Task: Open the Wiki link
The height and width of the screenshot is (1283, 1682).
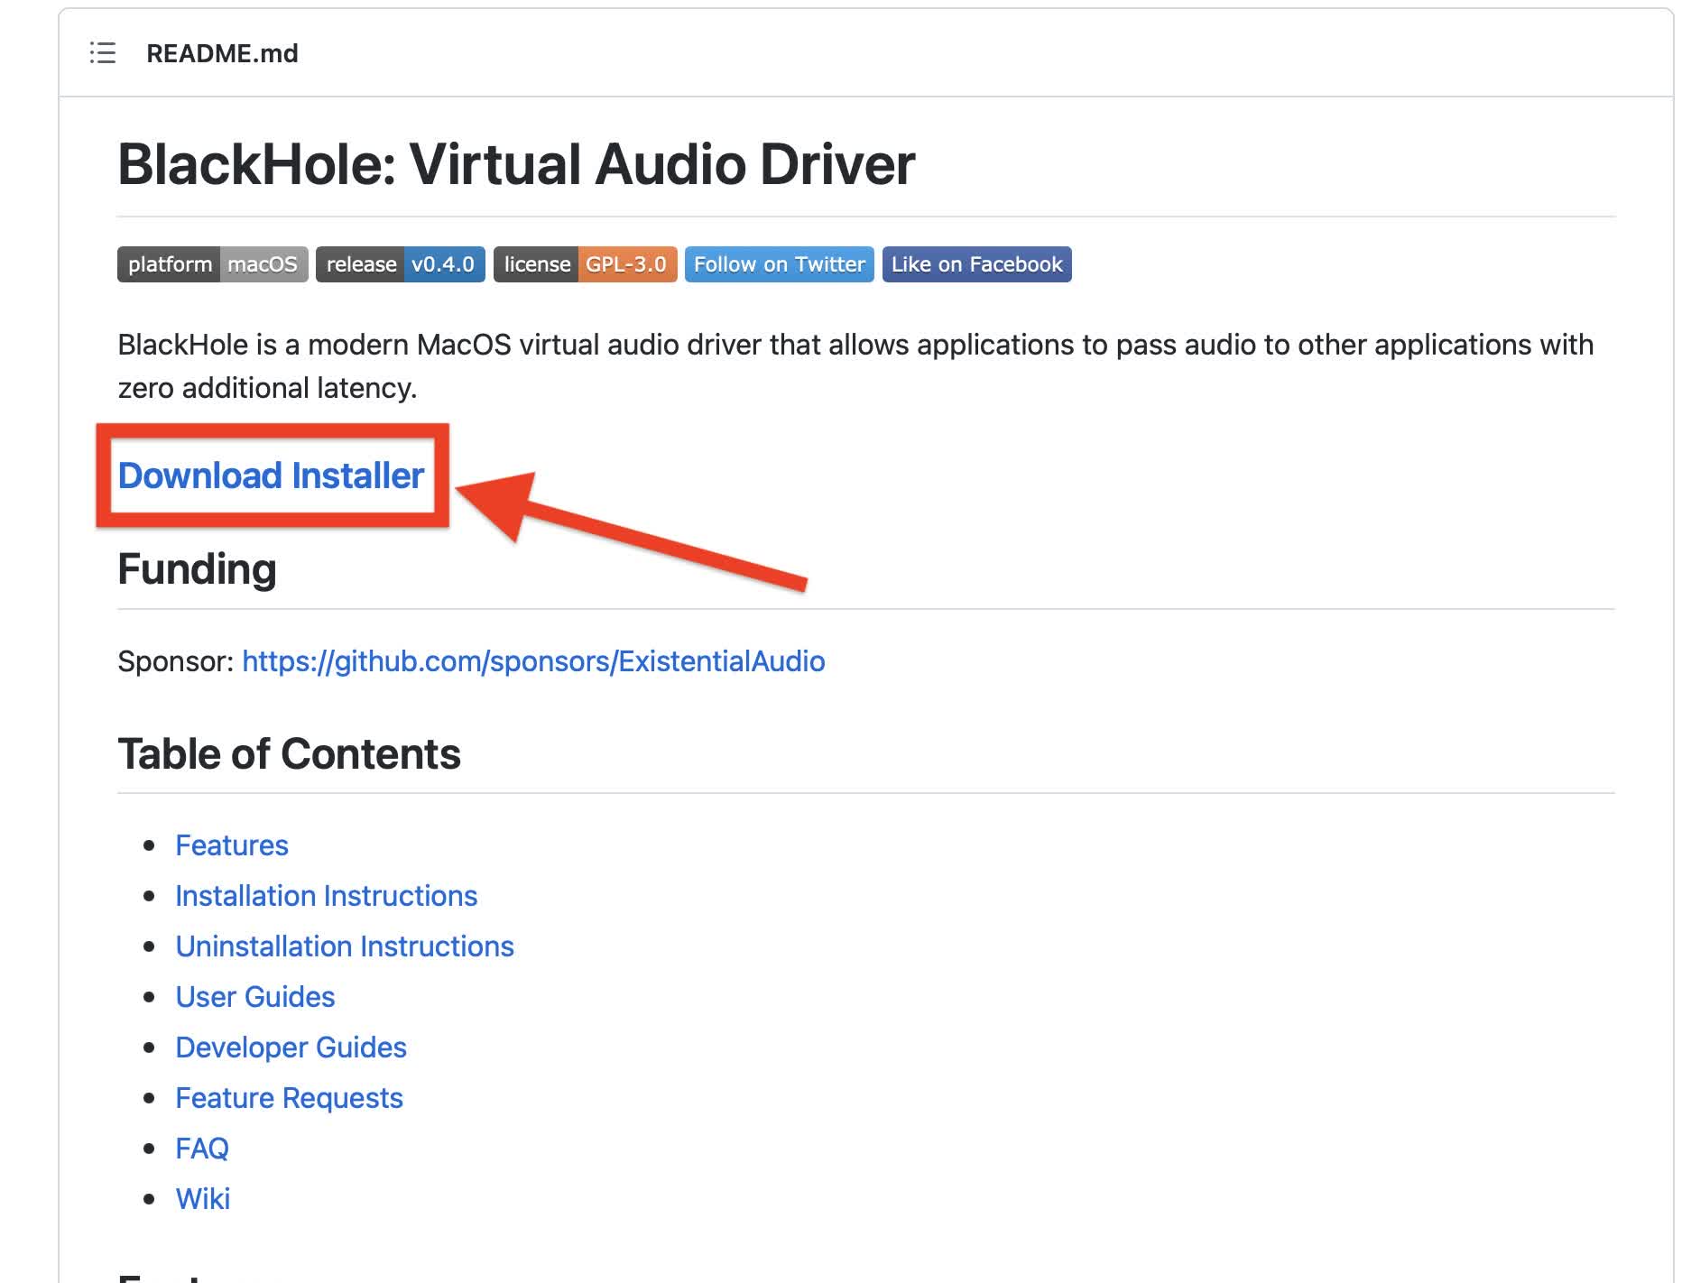Action: click(x=203, y=1199)
